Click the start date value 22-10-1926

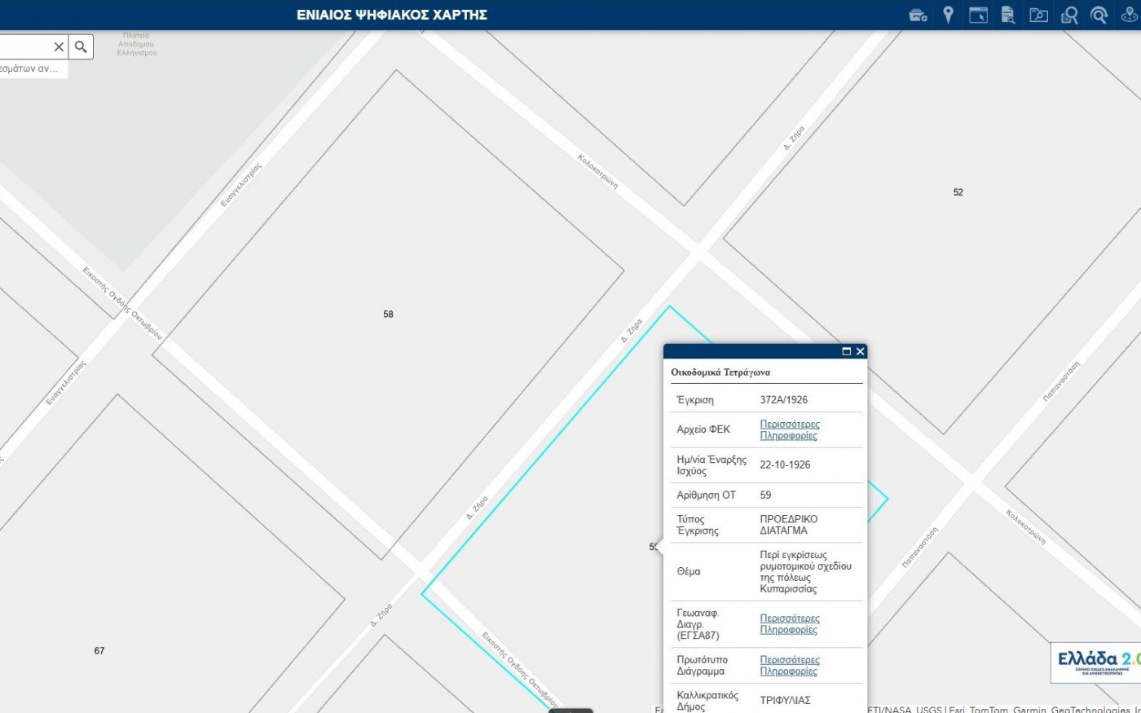point(785,464)
